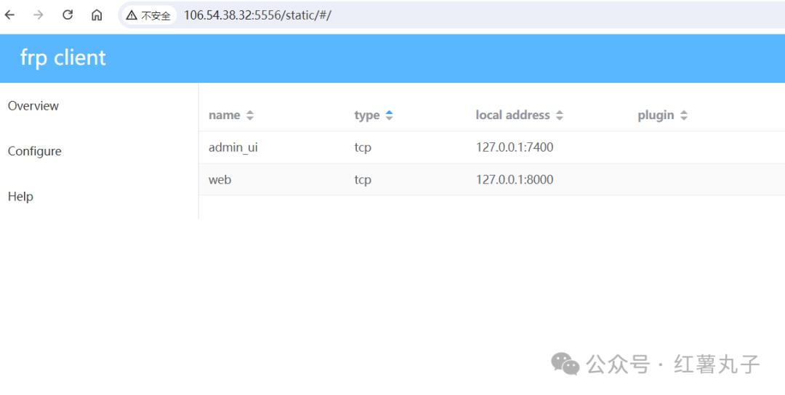Open the Help sidebar menu
This screenshot has width=785, height=395.
(x=20, y=197)
